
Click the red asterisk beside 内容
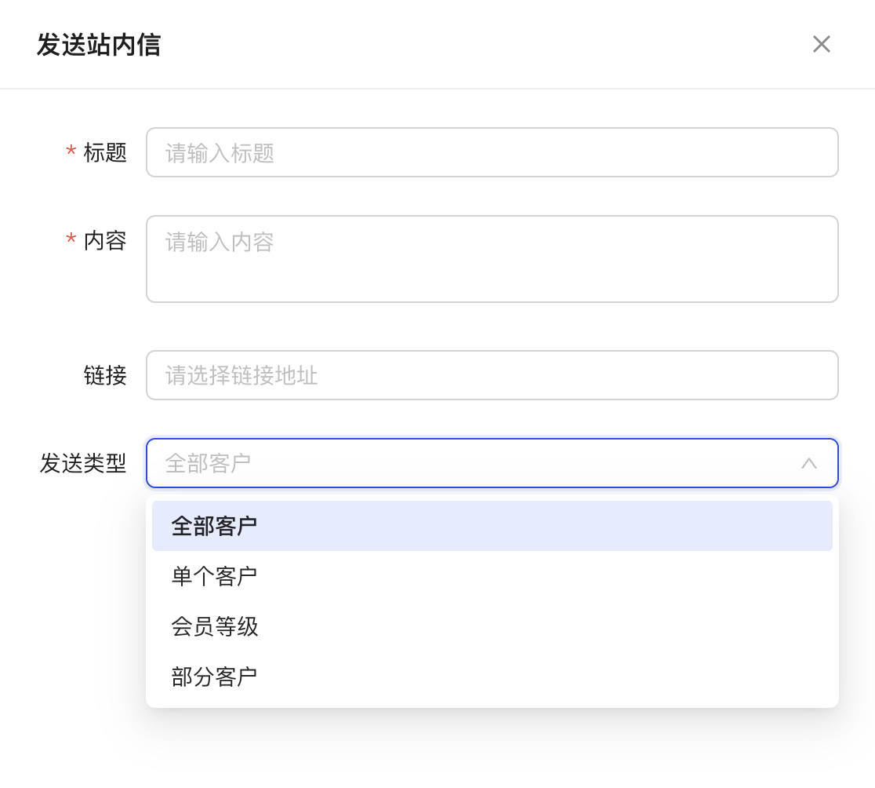point(71,240)
